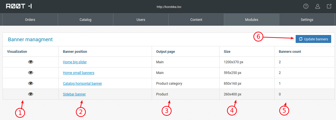Click the korobka.loc site URL
The height and width of the screenshot is (120, 336).
coord(169,7)
